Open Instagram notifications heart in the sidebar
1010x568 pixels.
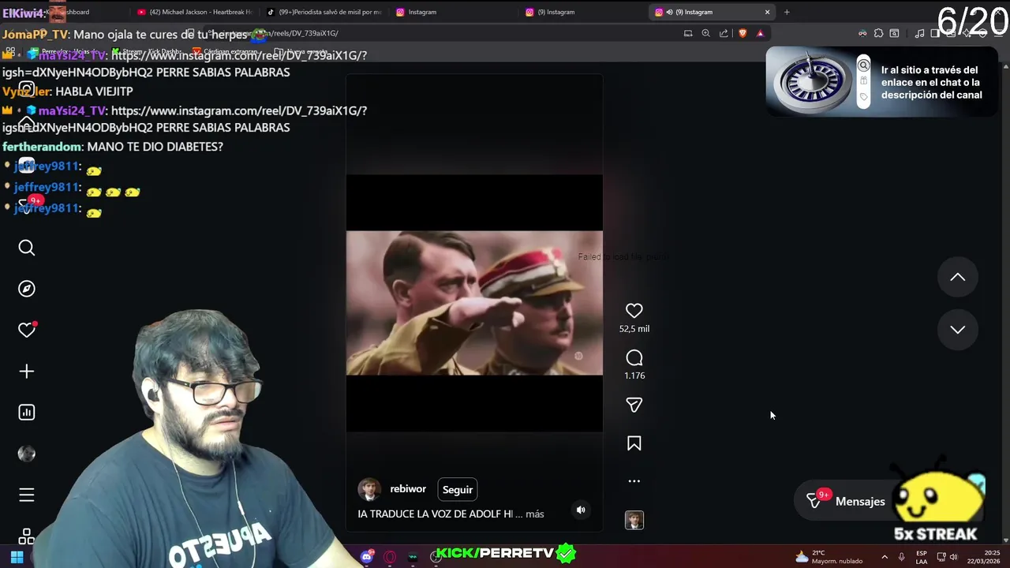click(x=27, y=330)
